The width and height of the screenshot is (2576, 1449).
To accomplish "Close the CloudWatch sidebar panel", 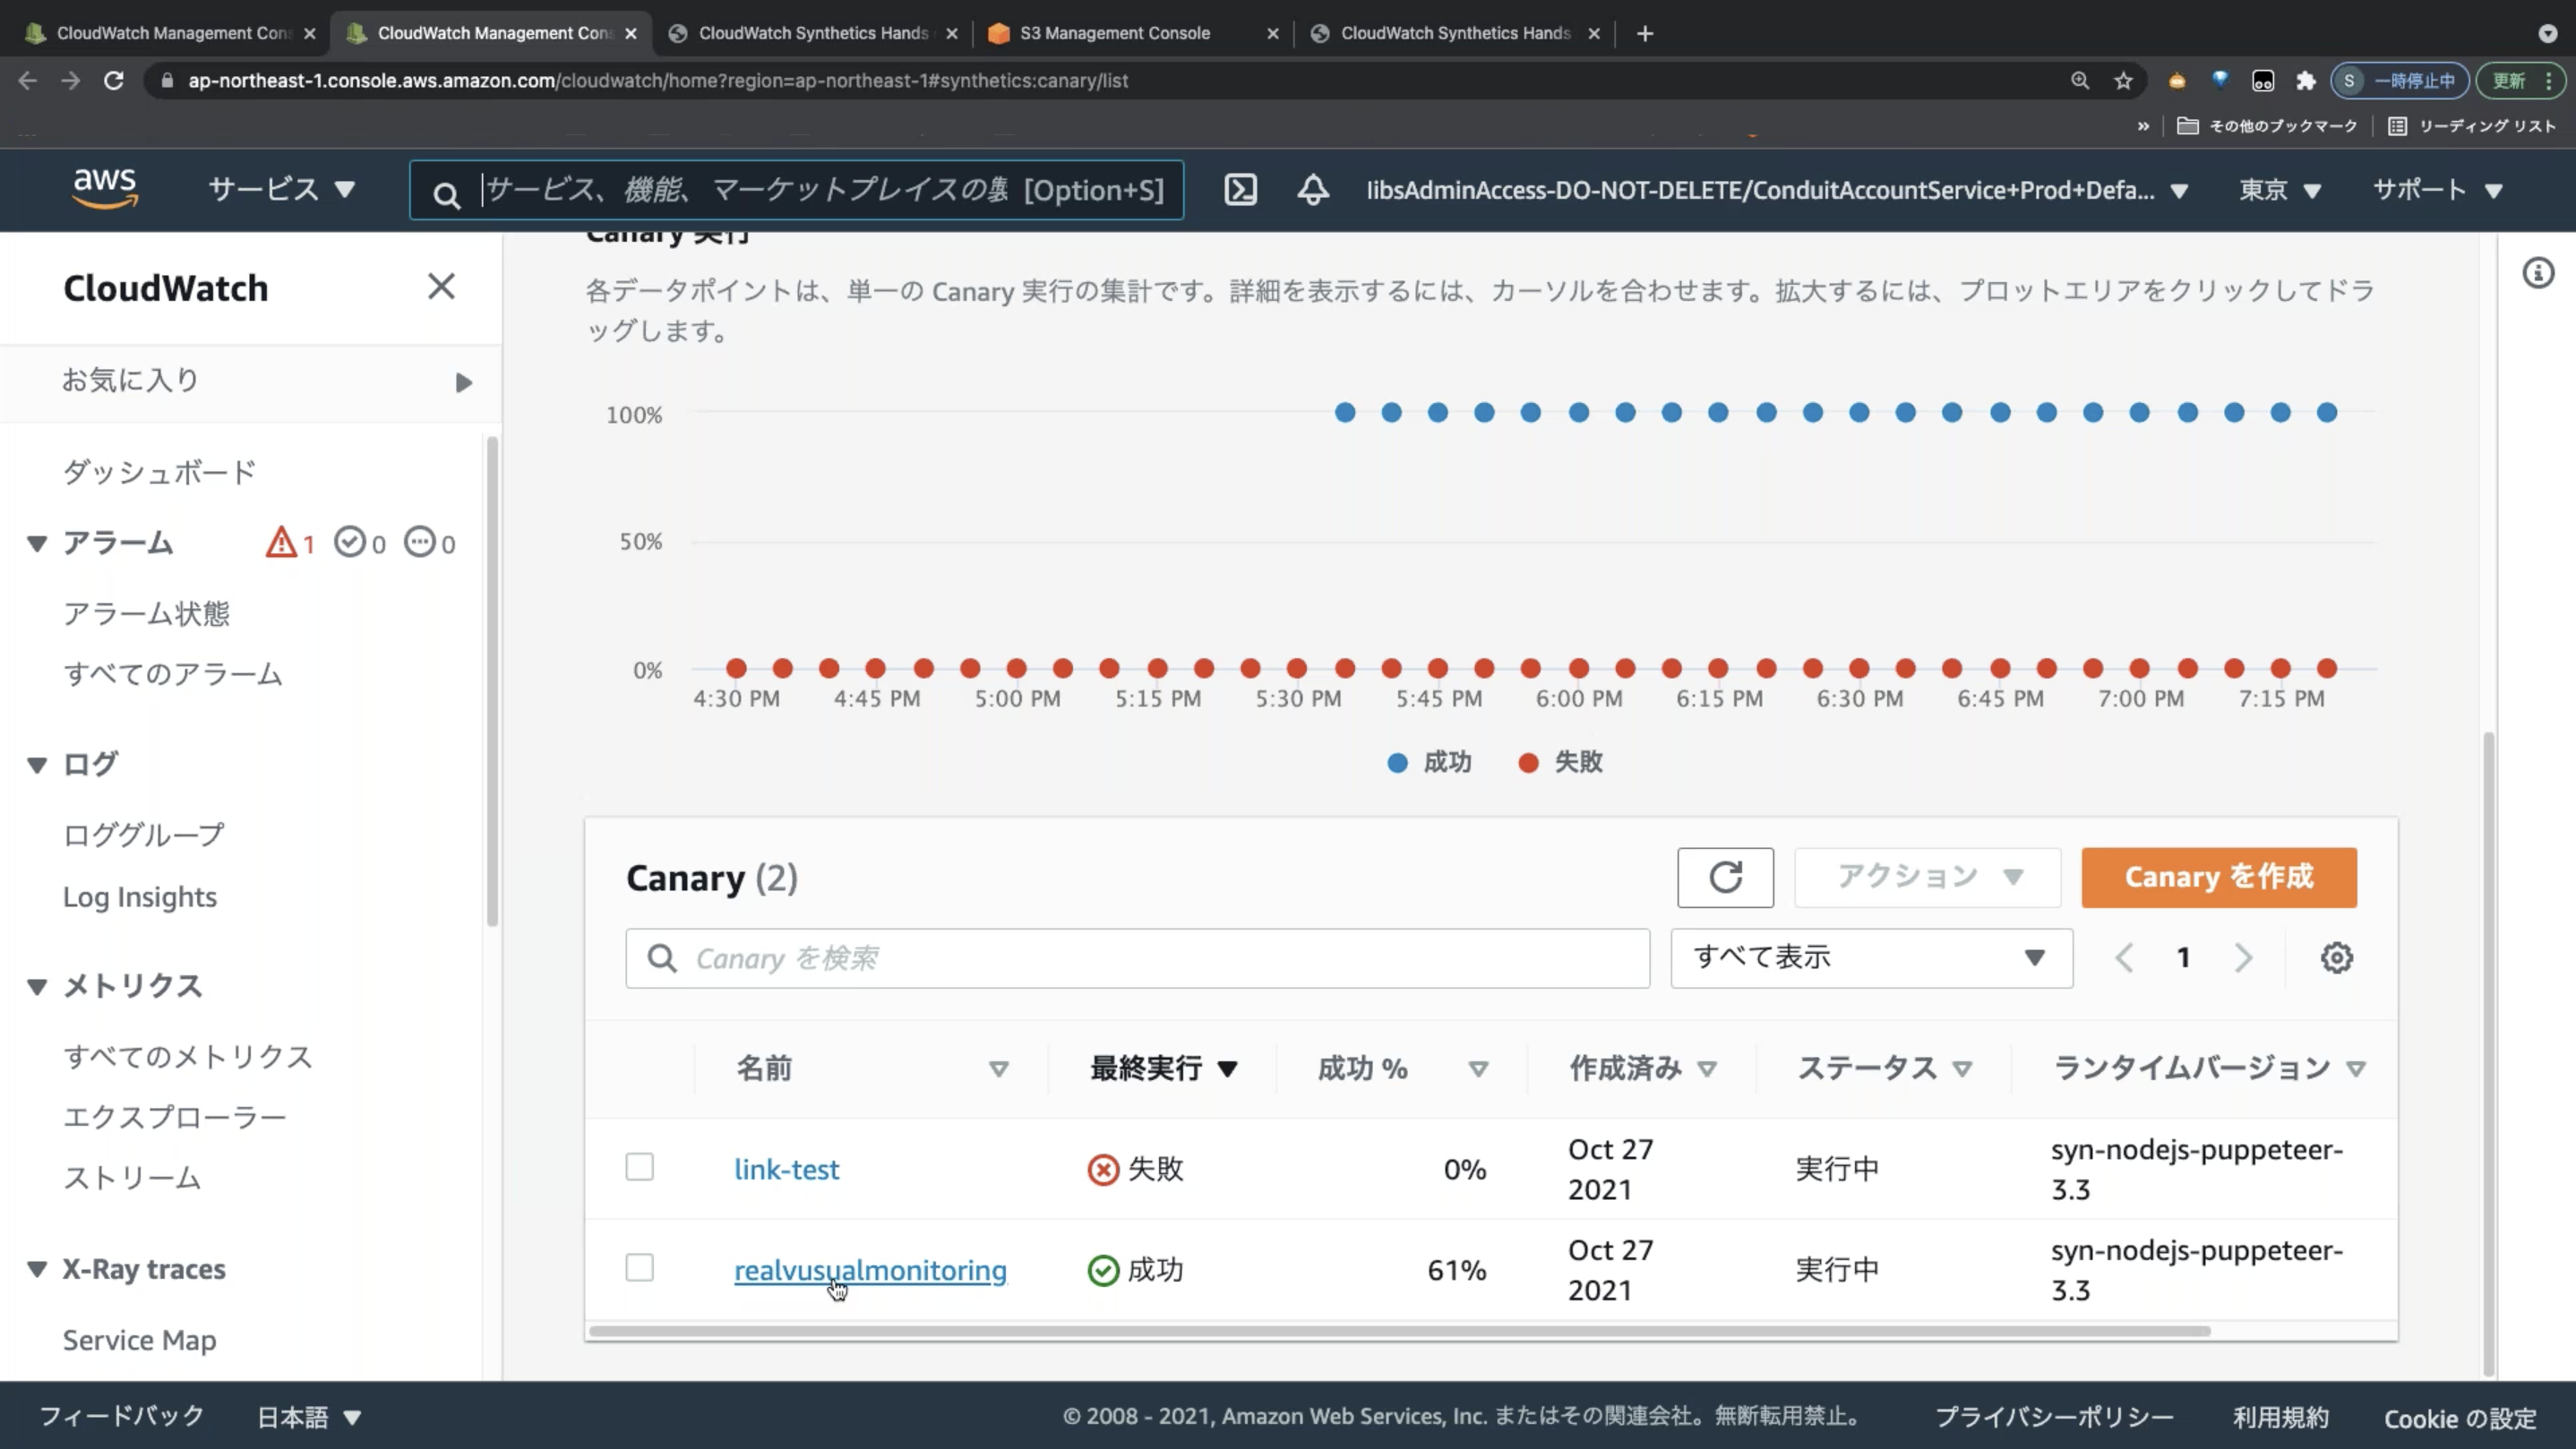I will pyautogui.click(x=441, y=287).
